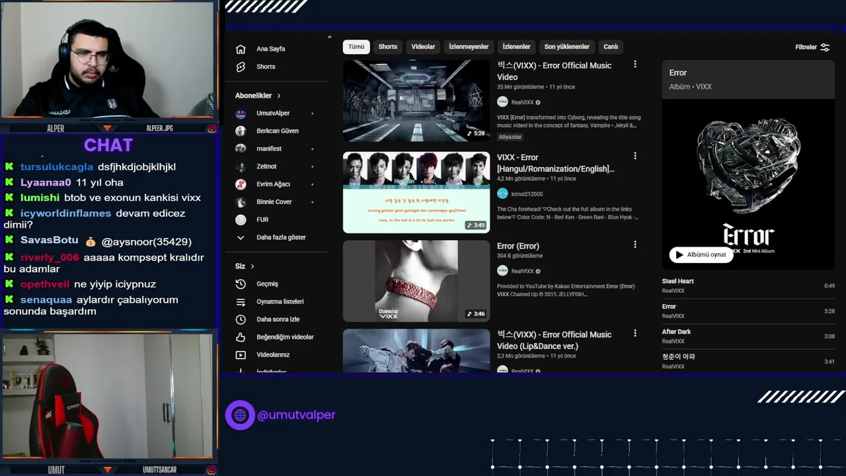Image resolution: width=846 pixels, height=476 pixels.
Task: Open Binnie Cover channel avatar
Action: (241, 202)
